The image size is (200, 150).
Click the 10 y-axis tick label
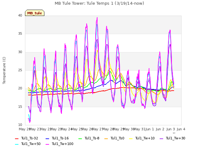(20, 125)
